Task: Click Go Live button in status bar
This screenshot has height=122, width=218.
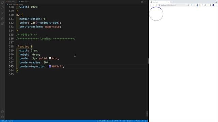Action: tap(130, 121)
